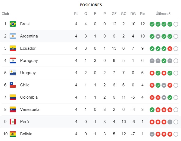The width and height of the screenshot is (181, 141).
Task: Click the Perú flag icon
Action: click(13, 122)
